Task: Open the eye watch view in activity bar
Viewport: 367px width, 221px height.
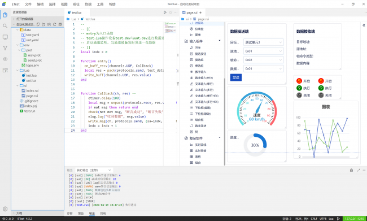Action: click(x=5, y=59)
